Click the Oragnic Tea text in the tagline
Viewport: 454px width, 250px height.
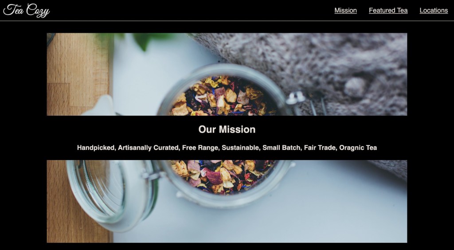tap(358, 148)
